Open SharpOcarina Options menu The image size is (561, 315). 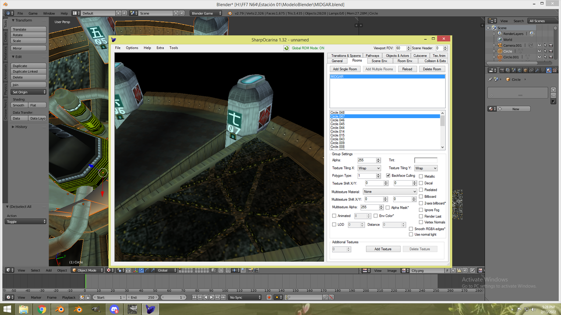click(132, 48)
